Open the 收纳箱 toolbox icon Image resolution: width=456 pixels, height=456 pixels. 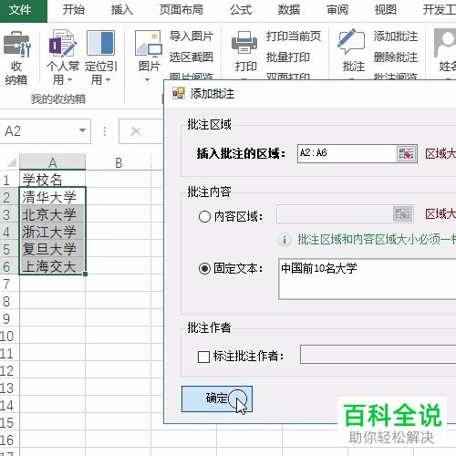pos(17,44)
